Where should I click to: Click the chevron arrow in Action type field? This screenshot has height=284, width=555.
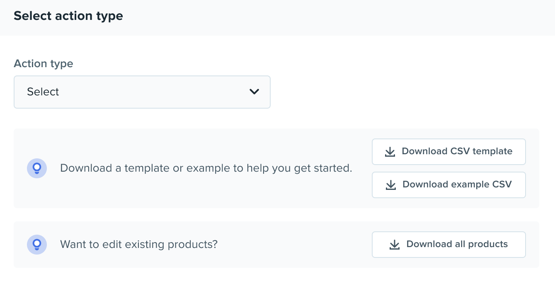click(254, 92)
